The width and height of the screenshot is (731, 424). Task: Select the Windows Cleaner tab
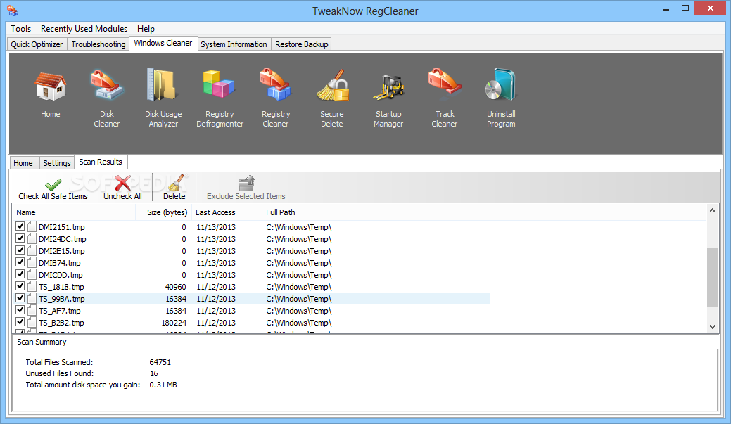pyautogui.click(x=163, y=44)
